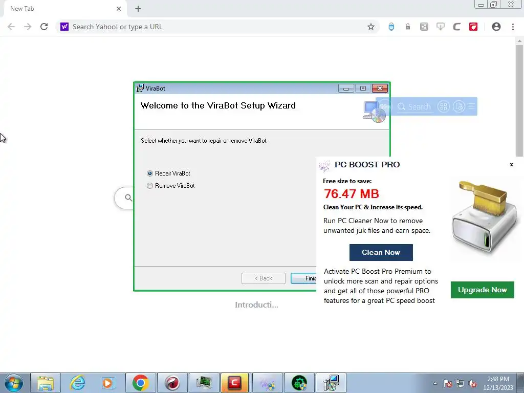
Task: Click the clock icon in the overlay toolbar
Action: (459, 106)
